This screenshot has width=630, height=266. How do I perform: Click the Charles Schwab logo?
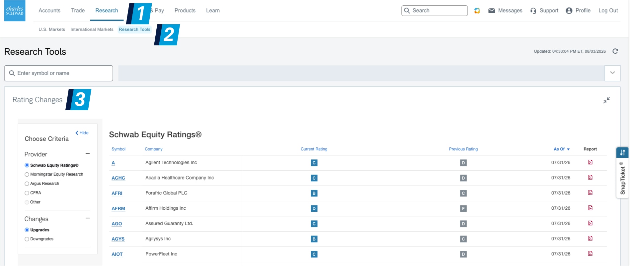[x=15, y=11]
